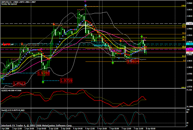Viewport: 193px width, 130px height.
Task: Click the 1.9810 price axis value
Action: [190, 67]
